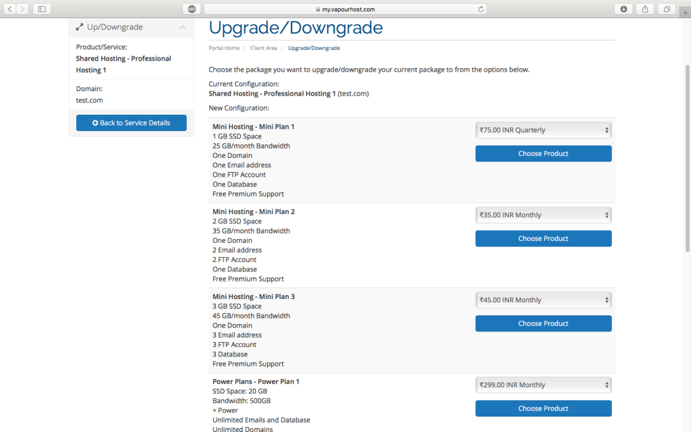This screenshot has width=691, height=432.
Task: Click 'SSD Space: 20 GB' feature line
Action: tap(240, 391)
